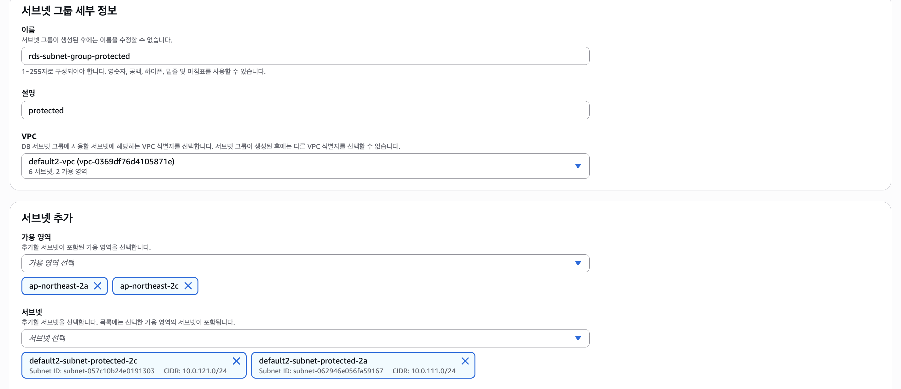Remove default2-subnet-protected-2c from selected subnets

[x=236, y=361]
